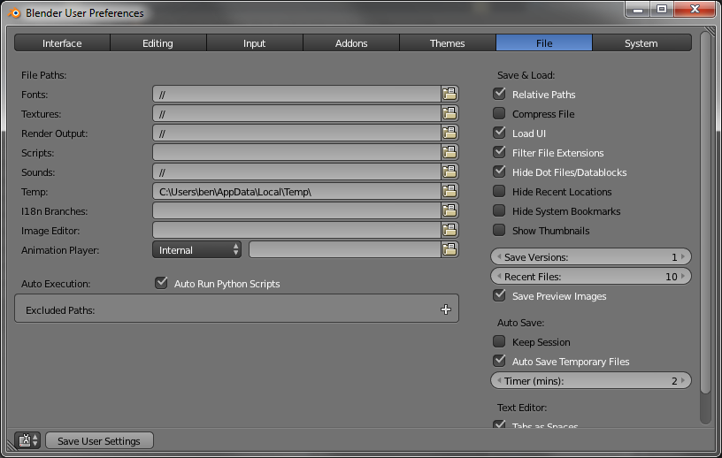Click the Textures path input field
The image size is (722, 458).
[x=296, y=113]
